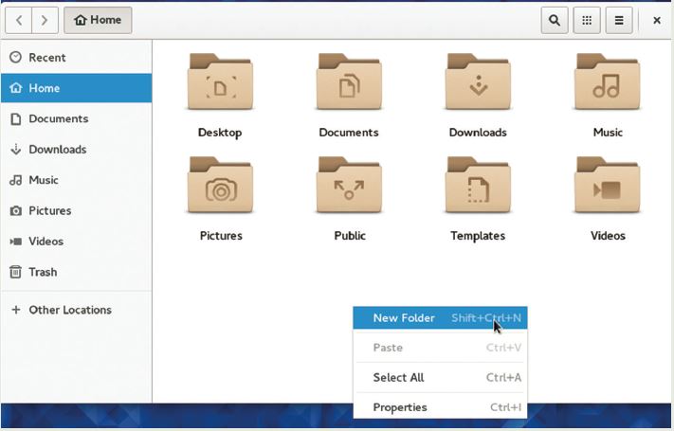The image size is (674, 431).
Task: Click the plus icon beside Other Locations
Action: [16, 310]
